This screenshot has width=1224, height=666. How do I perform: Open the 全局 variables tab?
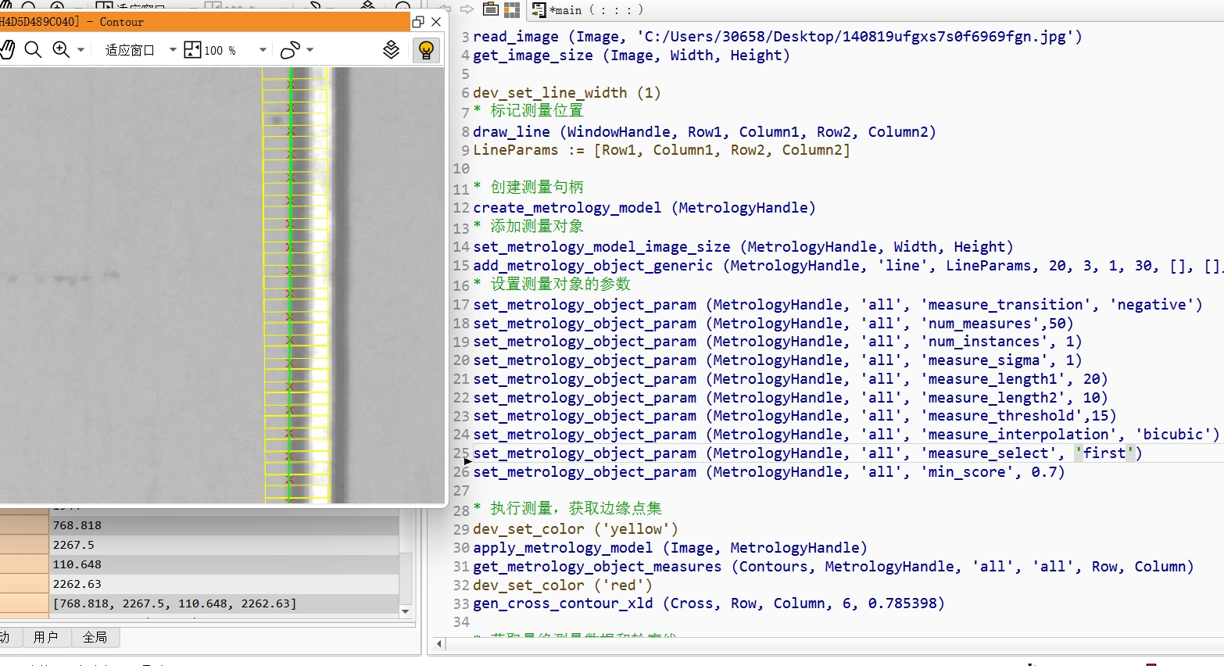pyautogui.click(x=95, y=637)
